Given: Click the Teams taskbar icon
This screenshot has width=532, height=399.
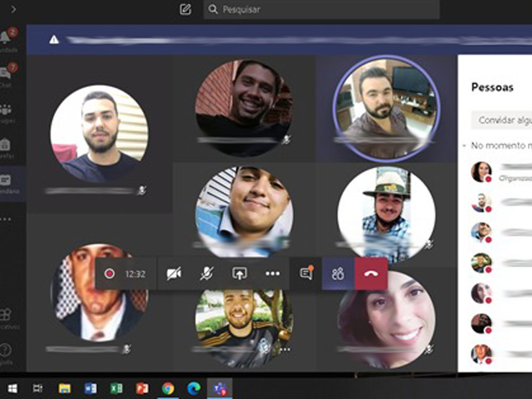Looking at the screenshot, I should point(220,388).
